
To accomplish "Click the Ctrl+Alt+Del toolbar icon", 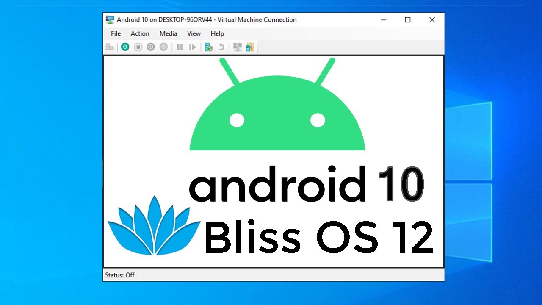I will click(110, 47).
